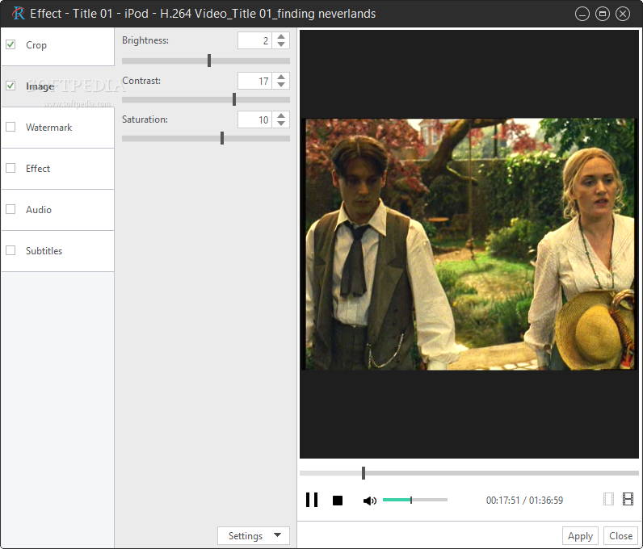Enable the Subtitles checkbox

tap(11, 250)
